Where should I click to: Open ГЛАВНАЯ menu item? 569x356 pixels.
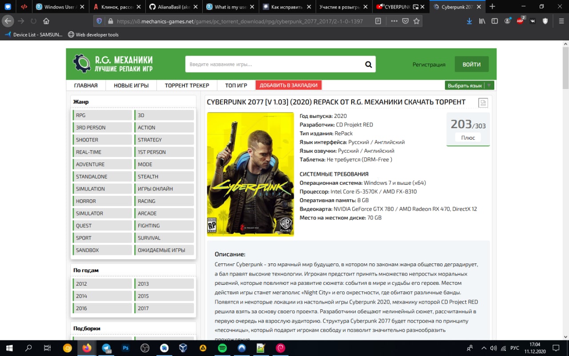point(86,85)
